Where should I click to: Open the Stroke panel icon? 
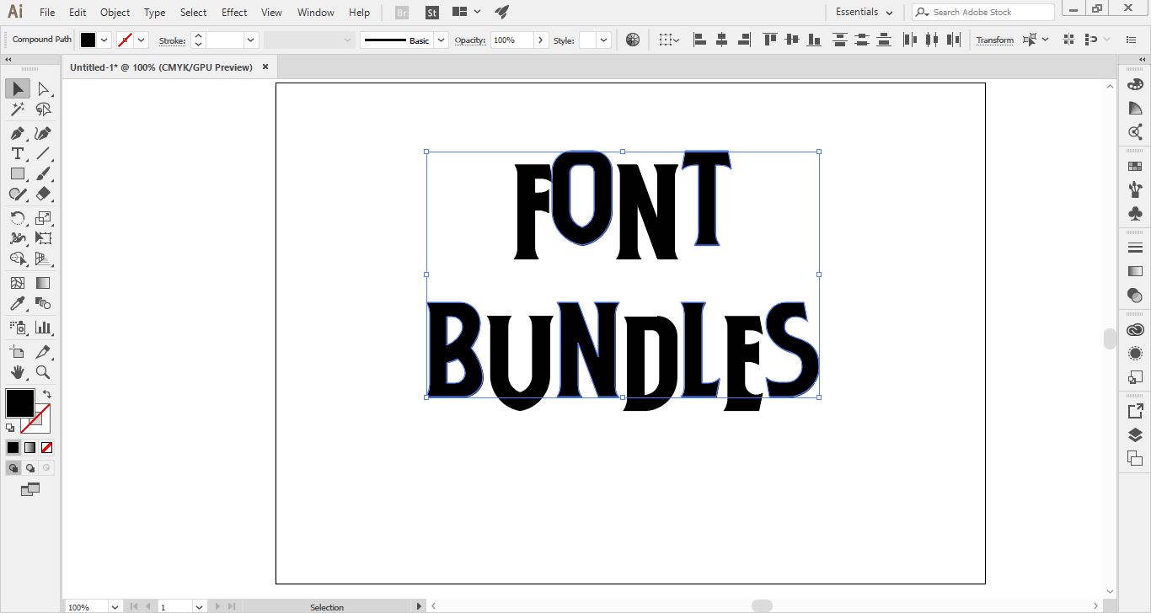coord(1135,248)
